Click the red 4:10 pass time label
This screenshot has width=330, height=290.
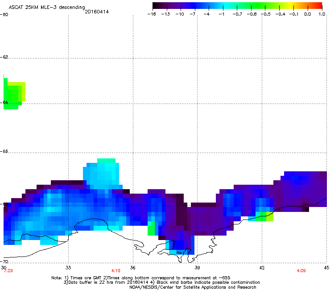116,271
